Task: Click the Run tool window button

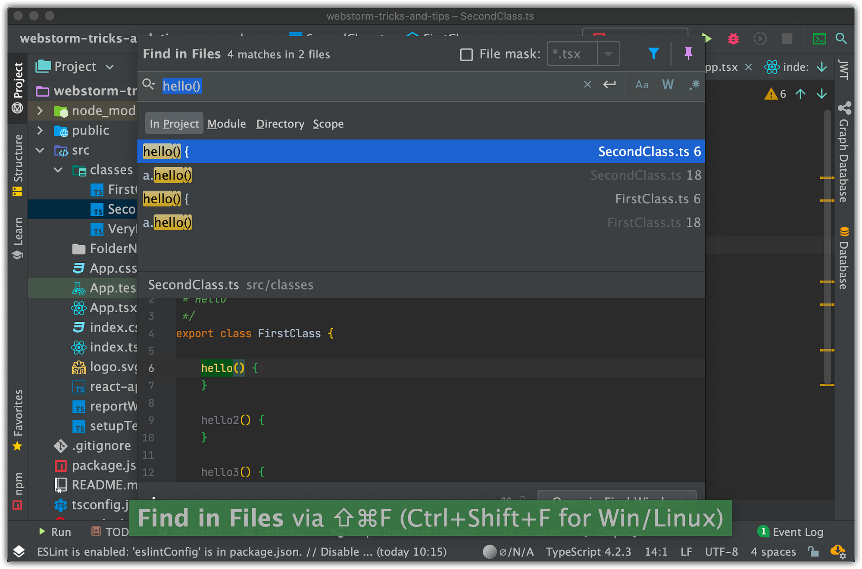Action: point(55,532)
